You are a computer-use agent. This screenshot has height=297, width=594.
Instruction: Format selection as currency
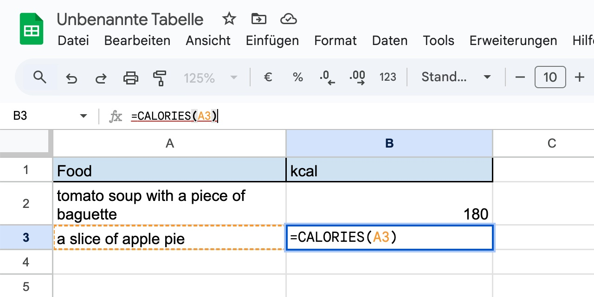click(x=268, y=77)
